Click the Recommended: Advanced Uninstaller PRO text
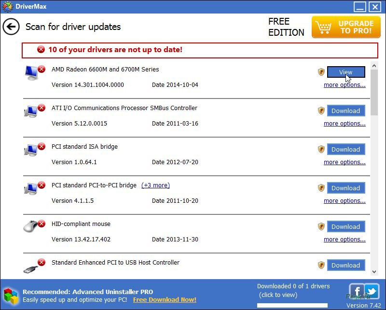Image resolution: width=386 pixels, height=310 pixels. [x=88, y=292]
